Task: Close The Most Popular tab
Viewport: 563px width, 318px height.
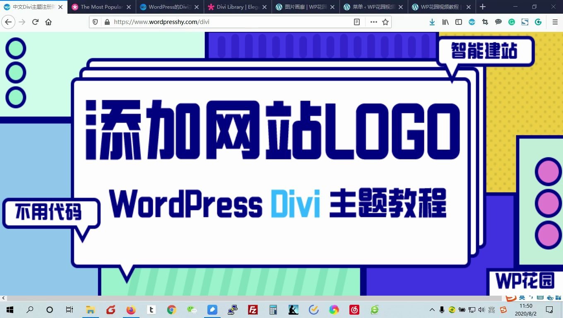Action: (x=129, y=7)
